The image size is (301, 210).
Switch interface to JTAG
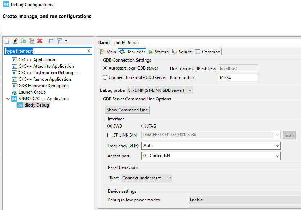click(143, 126)
